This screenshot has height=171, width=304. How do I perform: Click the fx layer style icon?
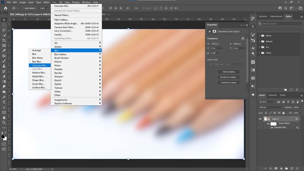click(271, 168)
